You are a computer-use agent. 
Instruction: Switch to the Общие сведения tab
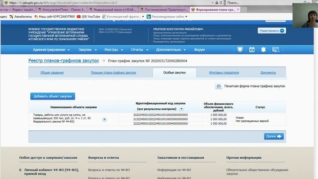pos(52,73)
